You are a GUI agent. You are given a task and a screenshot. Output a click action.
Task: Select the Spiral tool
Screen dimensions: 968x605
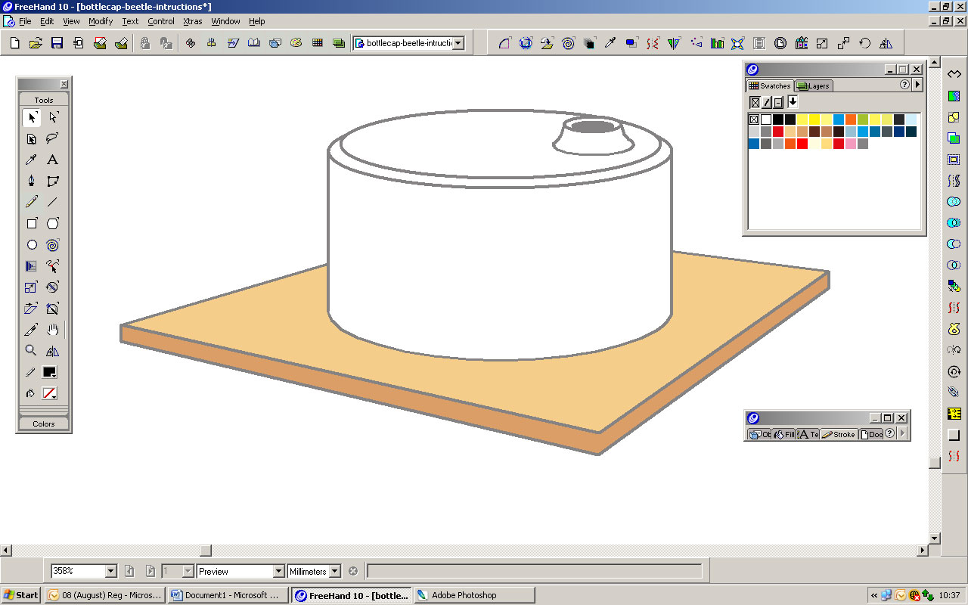tap(53, 244)
